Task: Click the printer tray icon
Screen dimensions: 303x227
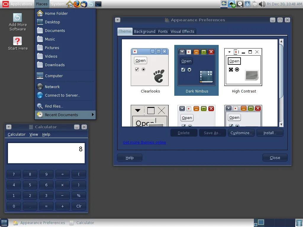Action: (255, 4)
